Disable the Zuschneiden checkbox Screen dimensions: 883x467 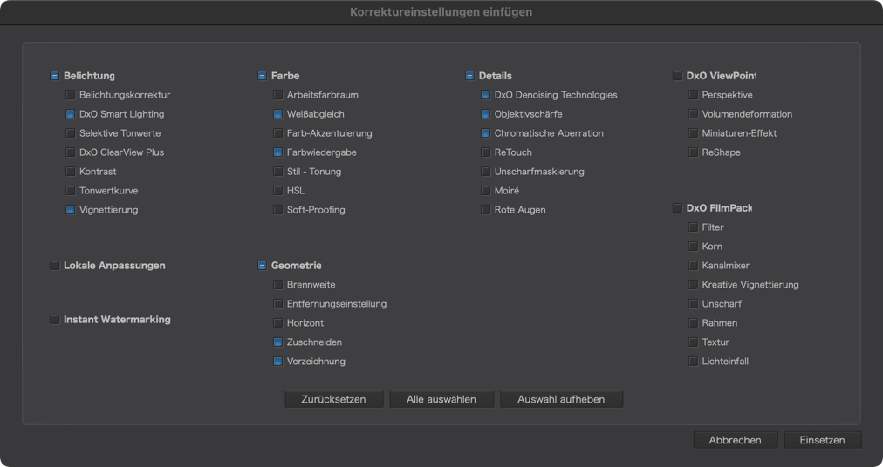(x=277, y=342)
